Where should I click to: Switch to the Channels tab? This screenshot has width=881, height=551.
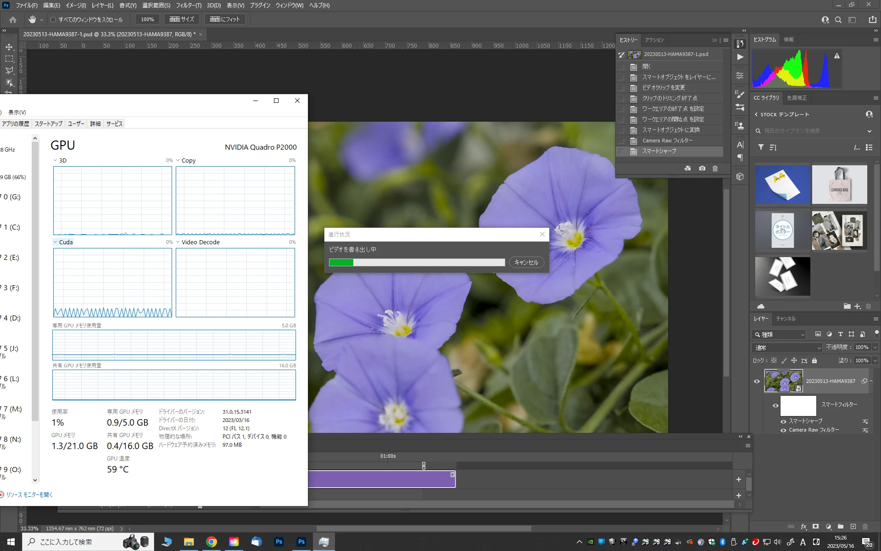786,319
